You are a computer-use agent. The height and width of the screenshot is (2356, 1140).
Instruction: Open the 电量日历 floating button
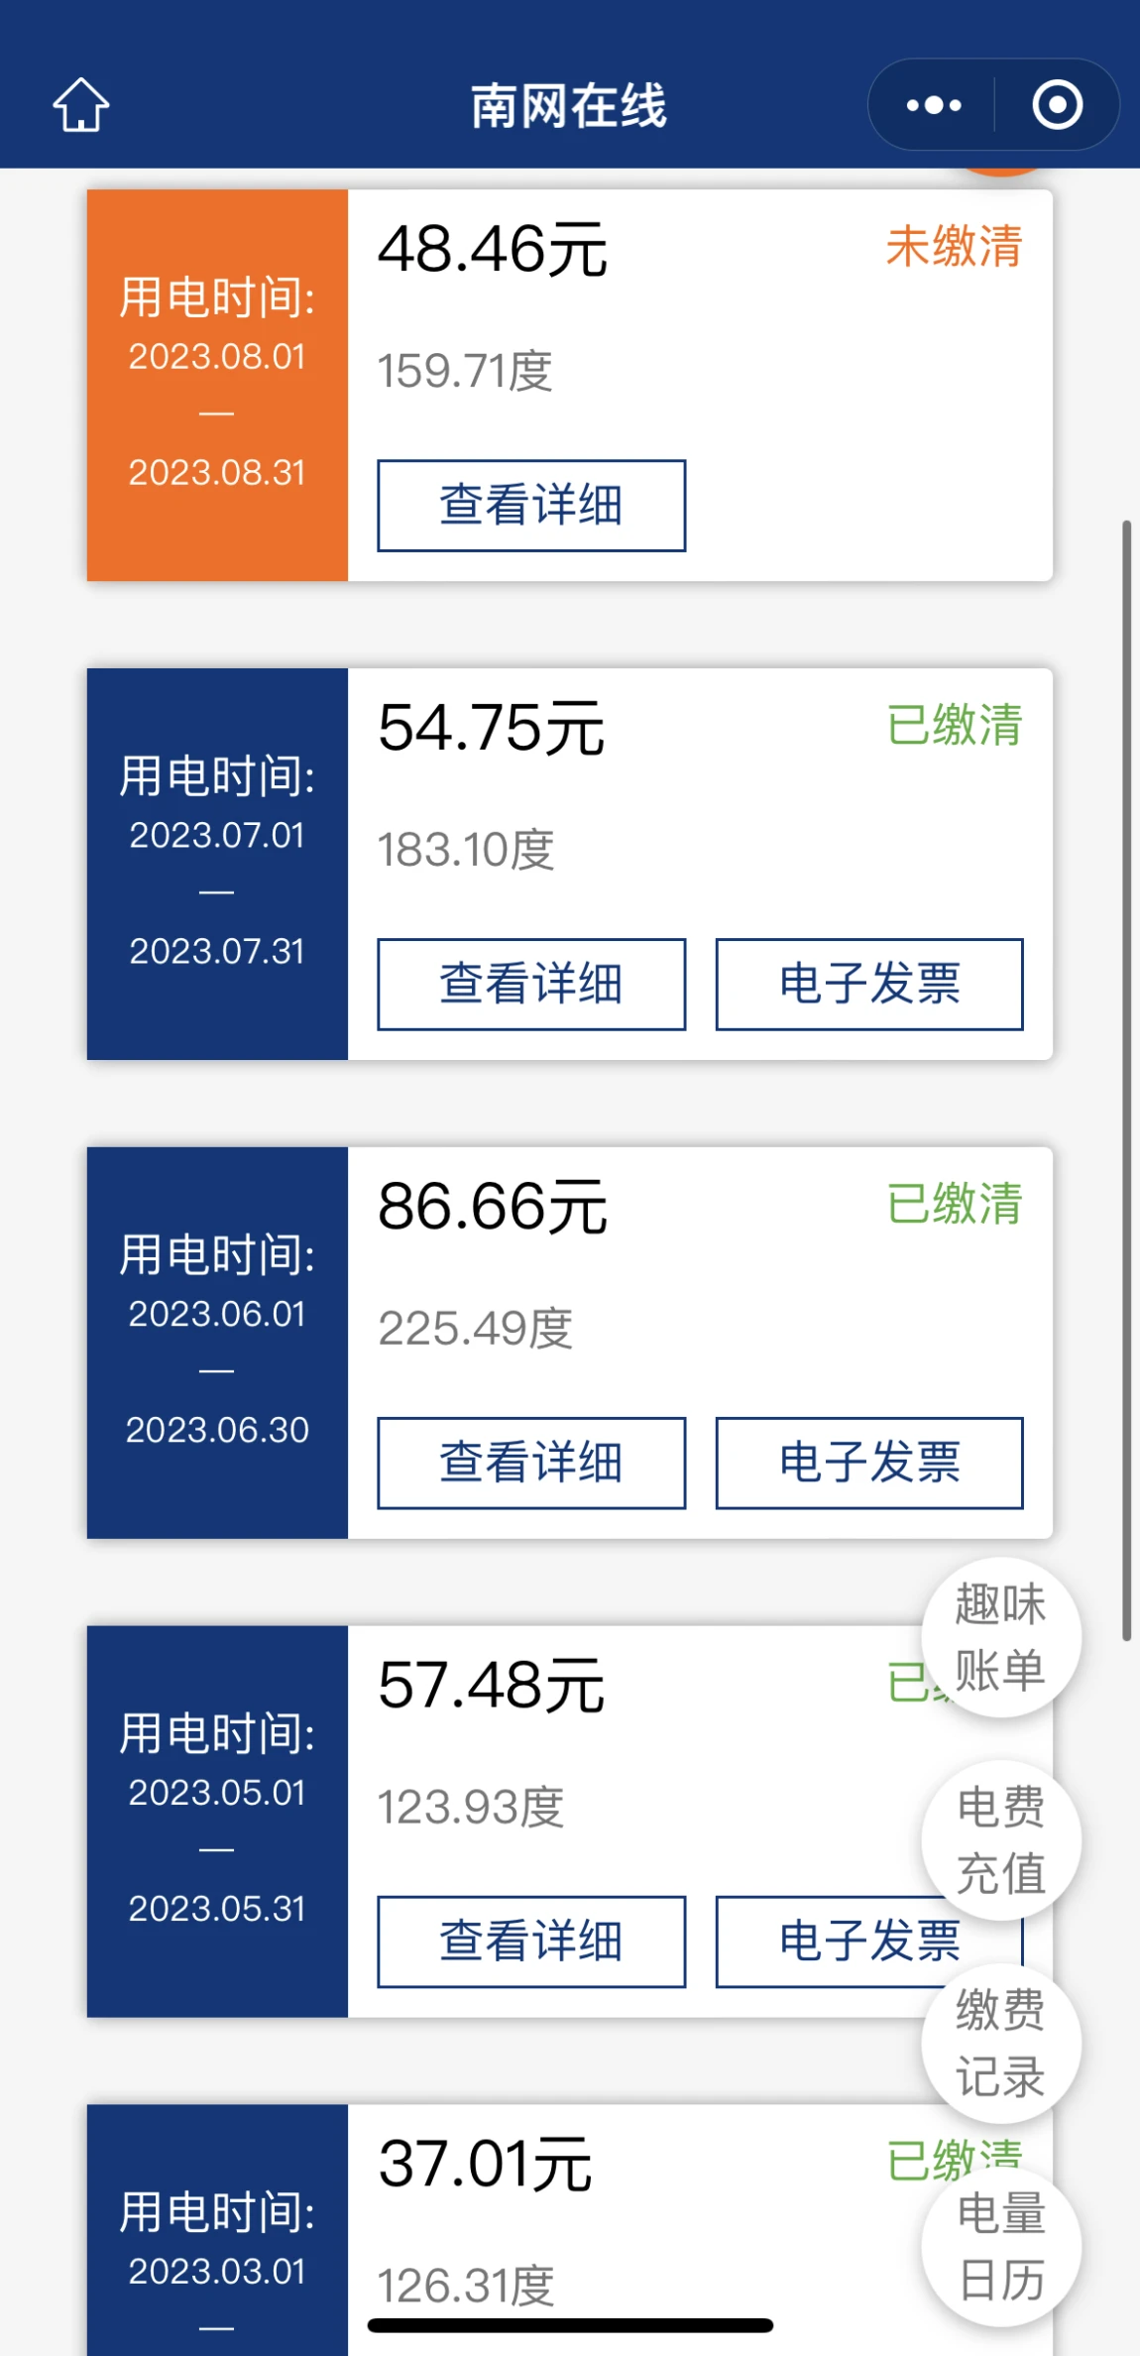pyautogui.click(x=1000, y=2247)
